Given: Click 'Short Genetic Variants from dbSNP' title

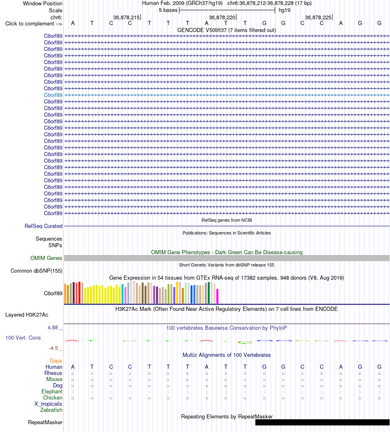Looking at the screenshot, I should 227,265.
